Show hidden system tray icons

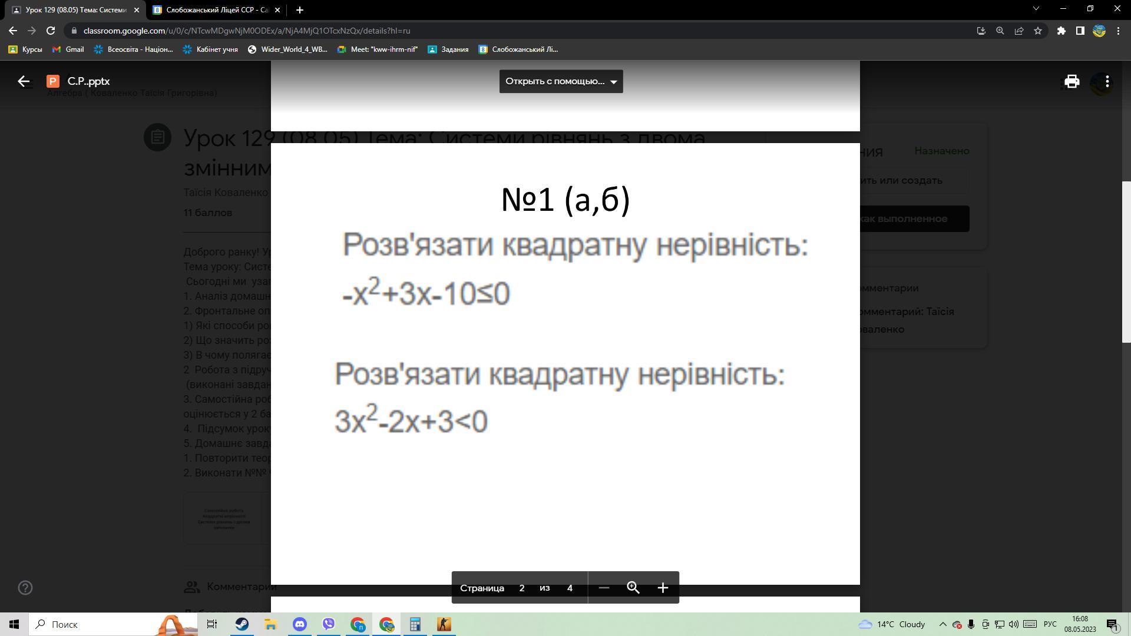943,624
